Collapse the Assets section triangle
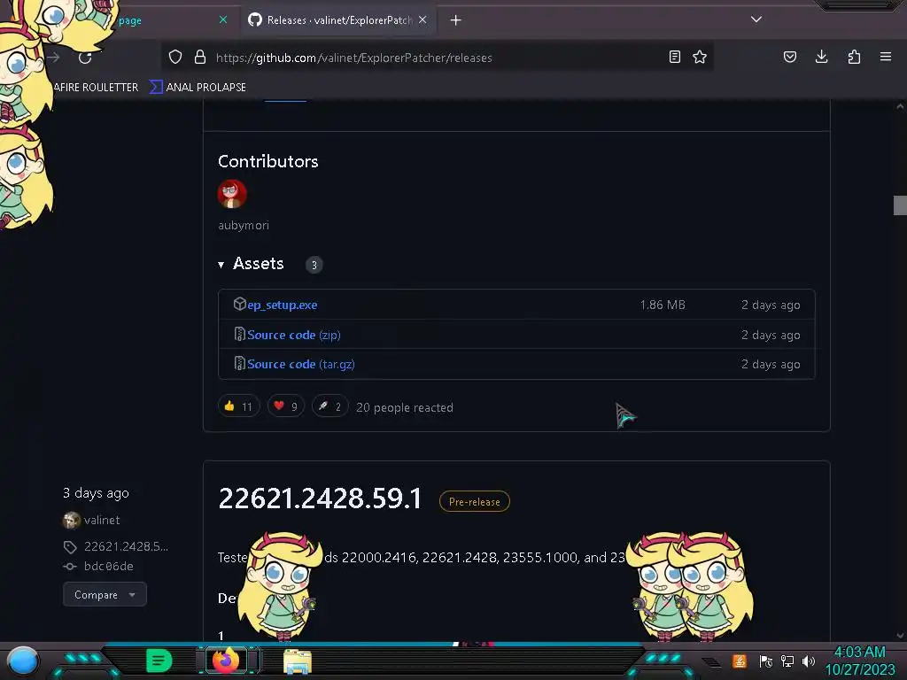907x680 pixels. (x=221, y=265)
